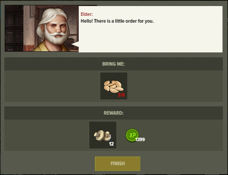The height and width of the screenshot is (175, 228).
Task: Click the green XP badge
Action: pyautogui.click(x=132, y=135)
